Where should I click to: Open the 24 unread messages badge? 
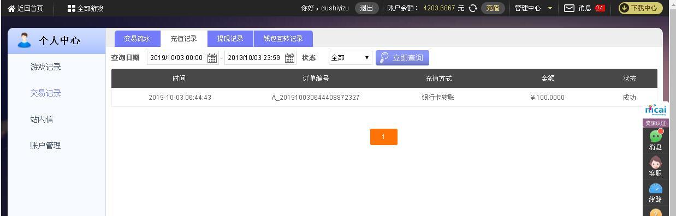600,8
